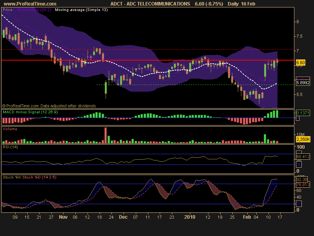This screenshot has width=314, height=236.
Task: Click the green dashed horizontal support line
Action: pos(195,85)
